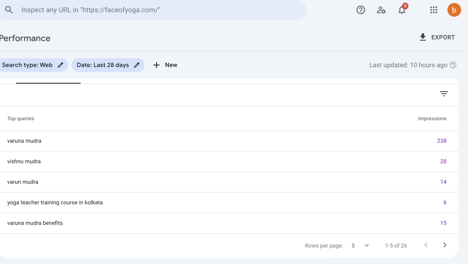Open yoga teacher training course in kolkata query
468x264 pixels.
pyautogui.click(x=55, y=202)
